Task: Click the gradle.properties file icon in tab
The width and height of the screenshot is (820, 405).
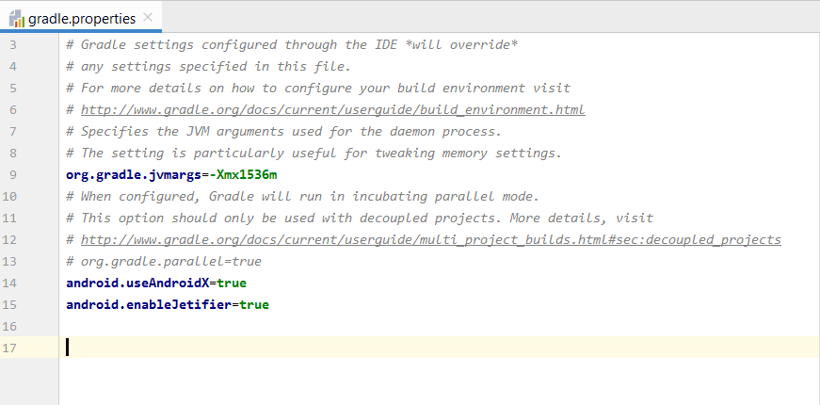Action: [17, 20]
